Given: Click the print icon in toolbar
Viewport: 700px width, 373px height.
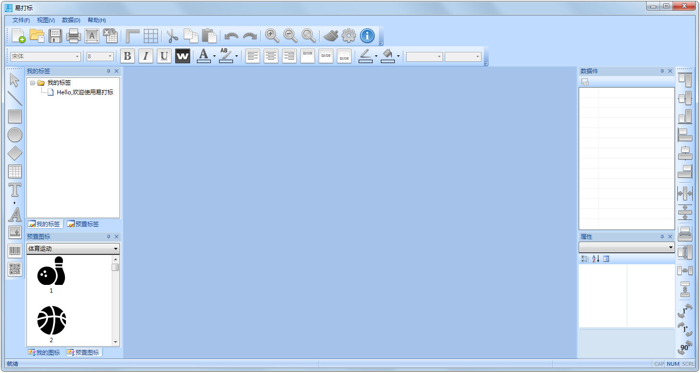Looking at the screenshot, I should (73, 36).
